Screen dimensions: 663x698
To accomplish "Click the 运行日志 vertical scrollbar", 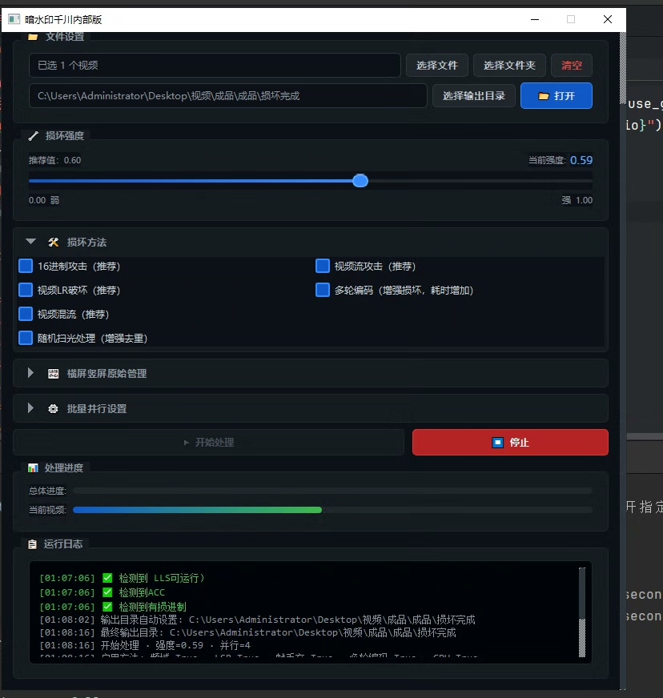I will click(x=582, y=612).
